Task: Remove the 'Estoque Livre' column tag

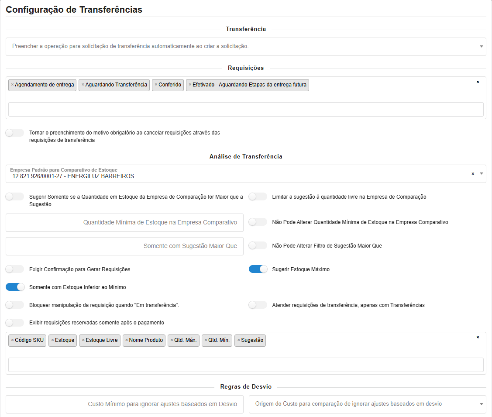Action: click(x=83, y=340)
